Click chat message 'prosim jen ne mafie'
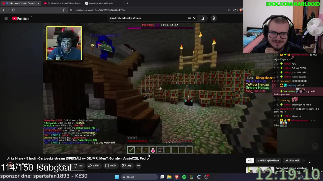Image resolution: width=323 pixels, height=181 pixels. (x=301, y=105)
